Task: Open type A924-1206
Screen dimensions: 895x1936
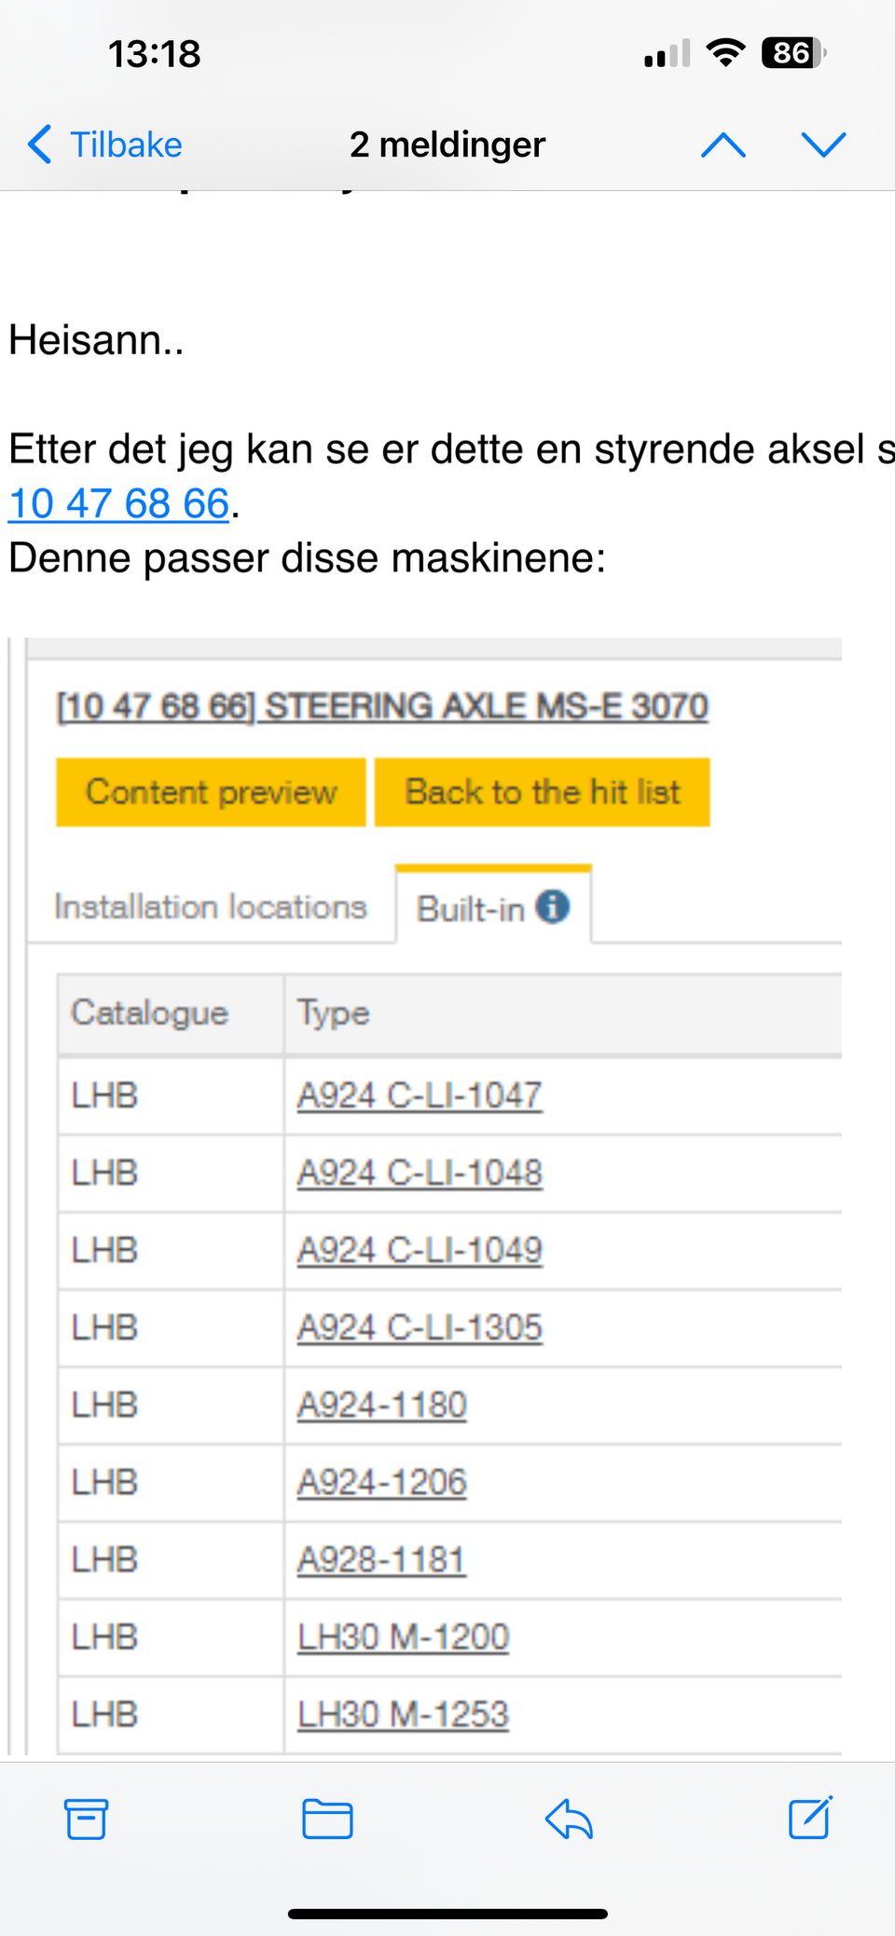Action: pyautogui.click(x=381, y=1482)
